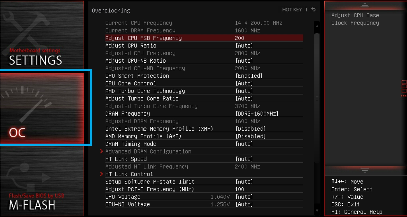Select the OC gauge panel

click(42, 107)
